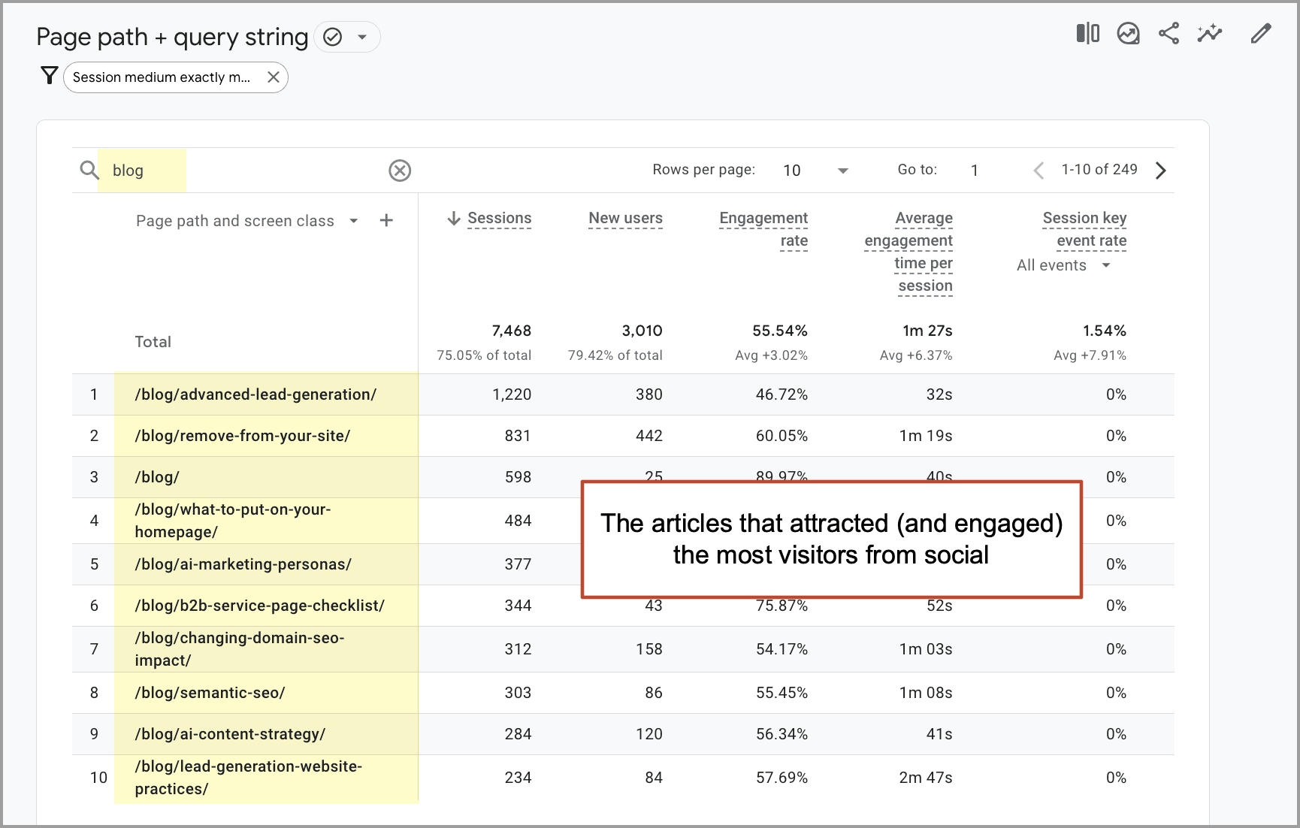Go to the next results page
1300x828 pixels.
(x=1161, y=171)
